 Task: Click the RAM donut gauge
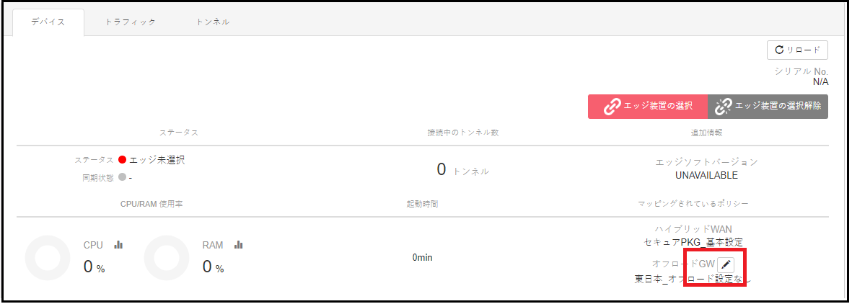[x=167, y=257]
